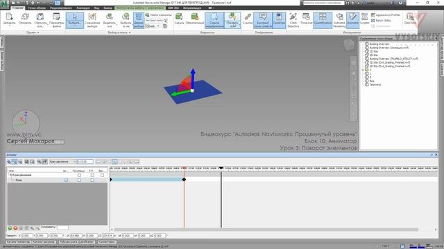
Task: Toggle Активно checkbox for Кран row
Action: pyautogui.click(x=67, y=180)
